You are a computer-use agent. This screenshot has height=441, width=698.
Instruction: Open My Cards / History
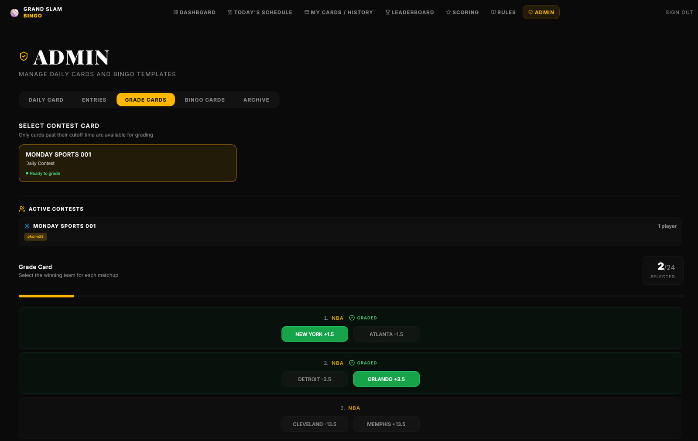click(x=339, y=13)
